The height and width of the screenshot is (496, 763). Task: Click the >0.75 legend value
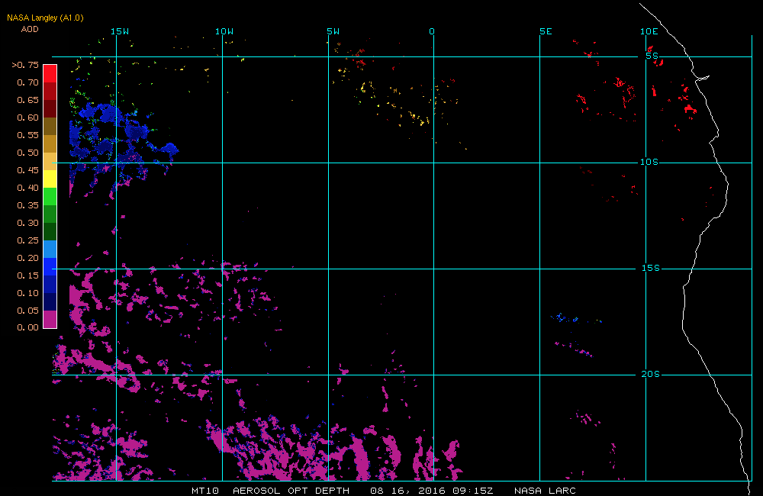pyautogui.click(x=25, y=65)
